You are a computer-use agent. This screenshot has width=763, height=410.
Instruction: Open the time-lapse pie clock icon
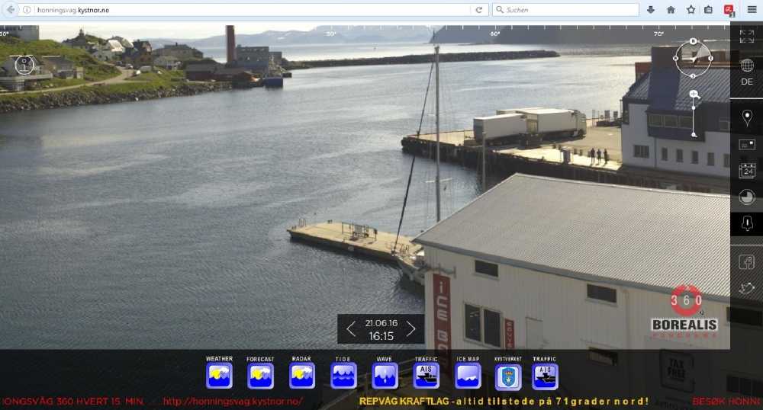tap(747, 197)
